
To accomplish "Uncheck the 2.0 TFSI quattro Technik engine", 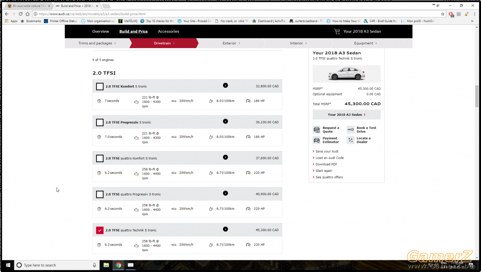I will pyautogui.click(x=100, y=230).
